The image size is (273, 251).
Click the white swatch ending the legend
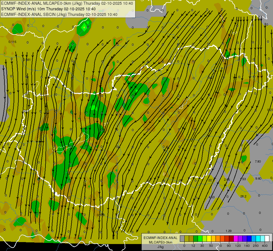click(x=267, y=238)
